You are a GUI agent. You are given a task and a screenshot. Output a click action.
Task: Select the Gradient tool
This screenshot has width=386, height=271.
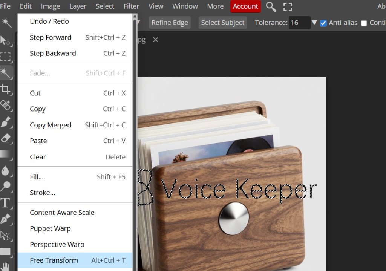point(5,154)
